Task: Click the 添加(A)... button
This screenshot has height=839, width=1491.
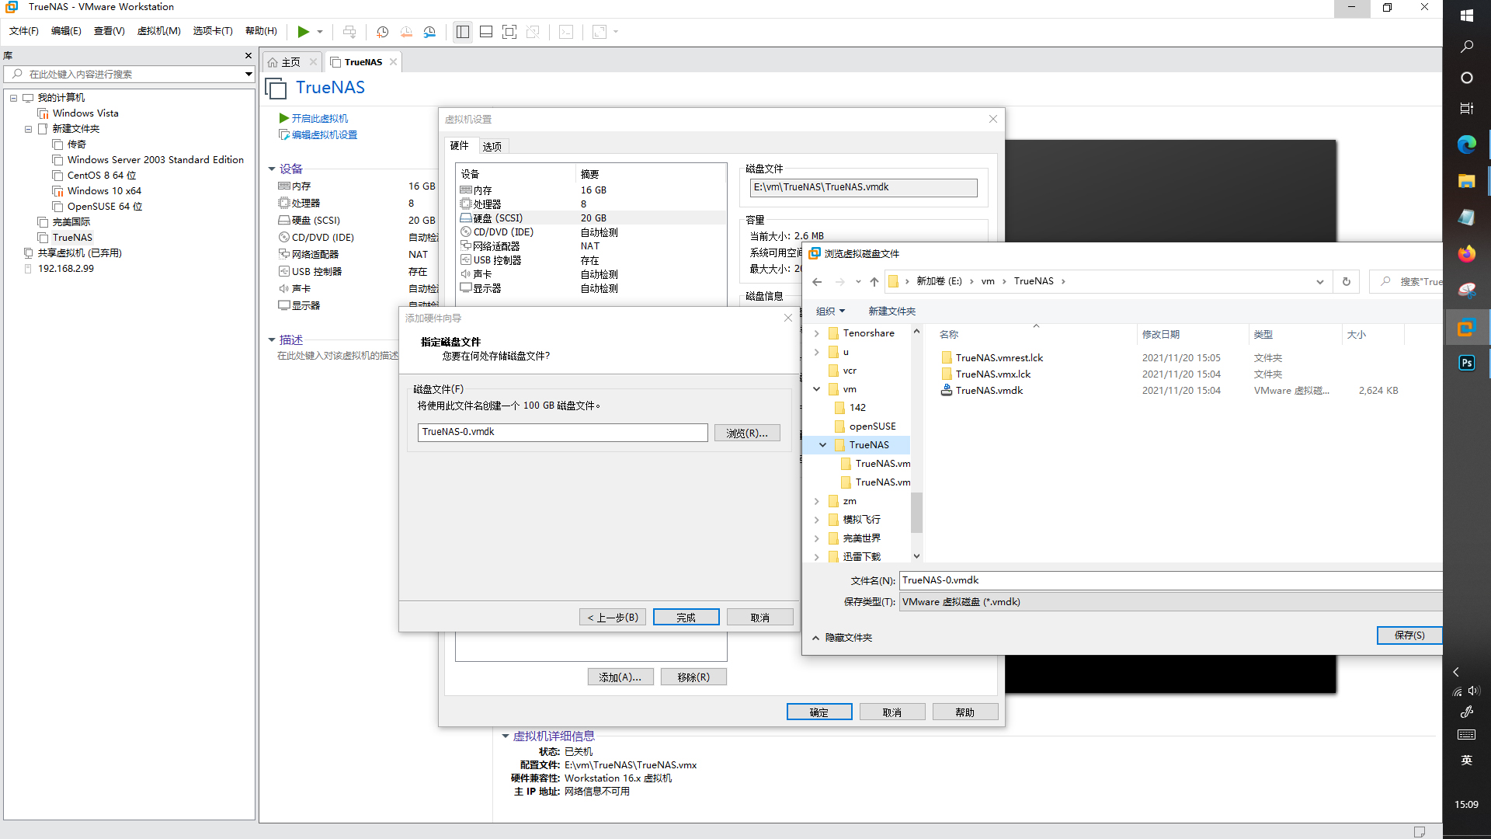Action: pos(620,677)
